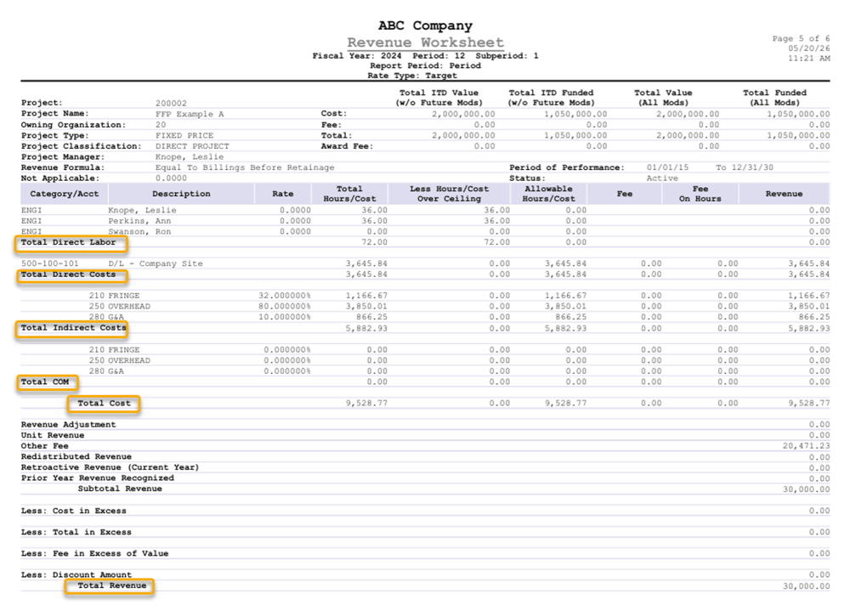This screenshot has width=850, height=605.
Task: Select the Redistributed Revenue line
Action: pos(425,456)
